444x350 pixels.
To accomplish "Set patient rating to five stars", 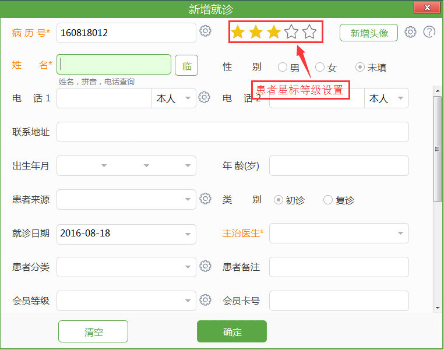I will pyautogui.click(x=309, y=32).
